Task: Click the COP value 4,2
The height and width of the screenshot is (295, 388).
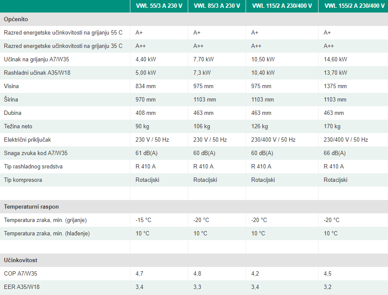Action: click(255, 274)
